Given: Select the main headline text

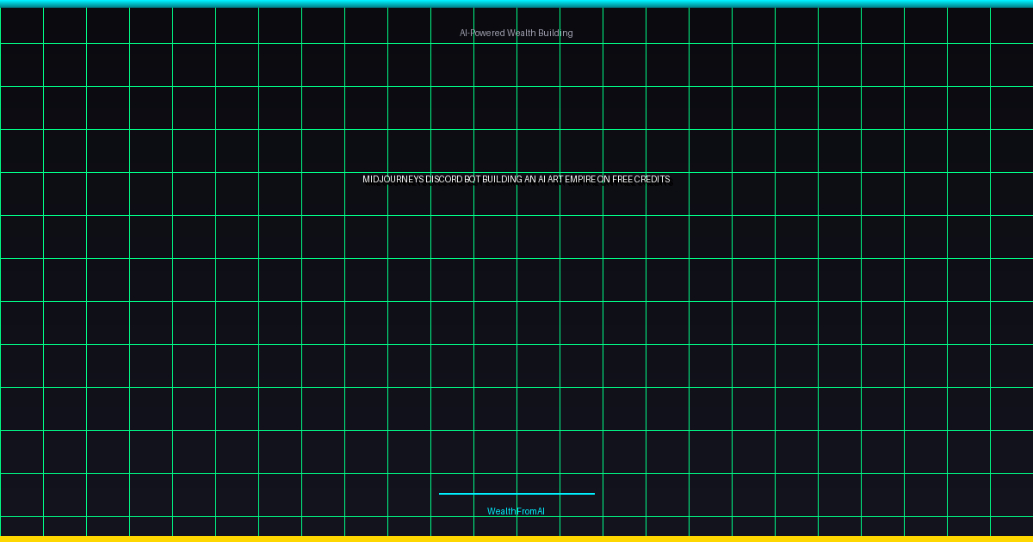Looking at the screenshot, I should pyautogui.click(x=516, y=179).
